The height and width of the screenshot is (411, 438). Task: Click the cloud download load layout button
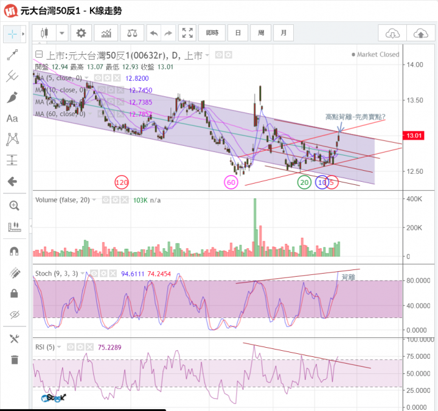point(392,33)
